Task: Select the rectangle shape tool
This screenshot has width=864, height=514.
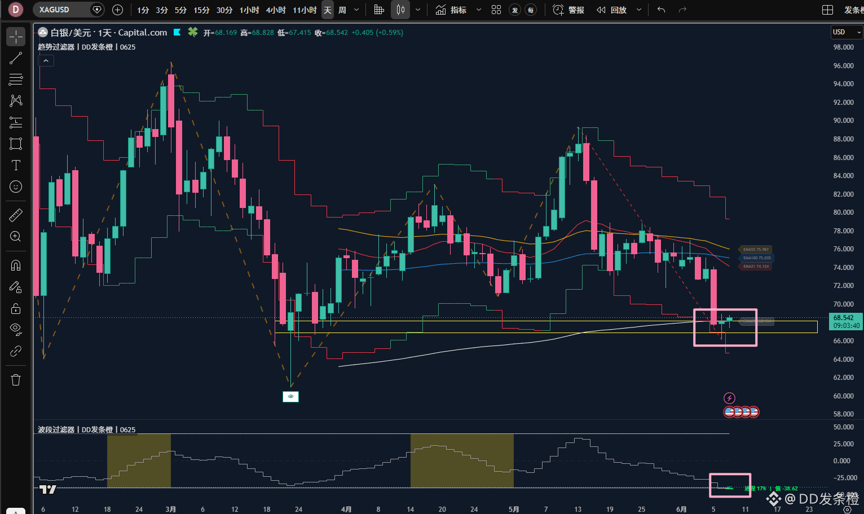Action: pyautogui.click(x=16, y=144)
